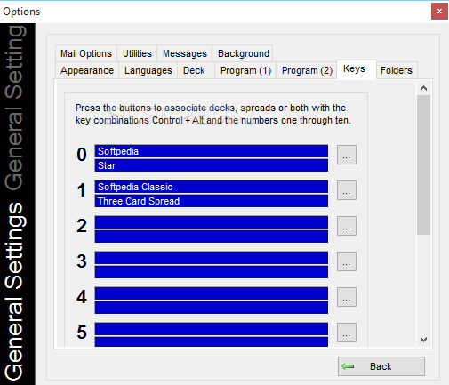This screenshot has height=385, width=449.
Task: Click the scrollbar up arrow
Action: [x=423, y=88]
